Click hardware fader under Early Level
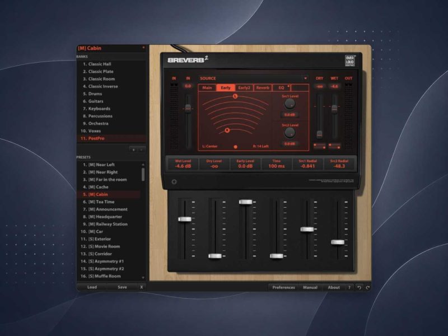The image size is (448, 336). [x=246, y=202]
